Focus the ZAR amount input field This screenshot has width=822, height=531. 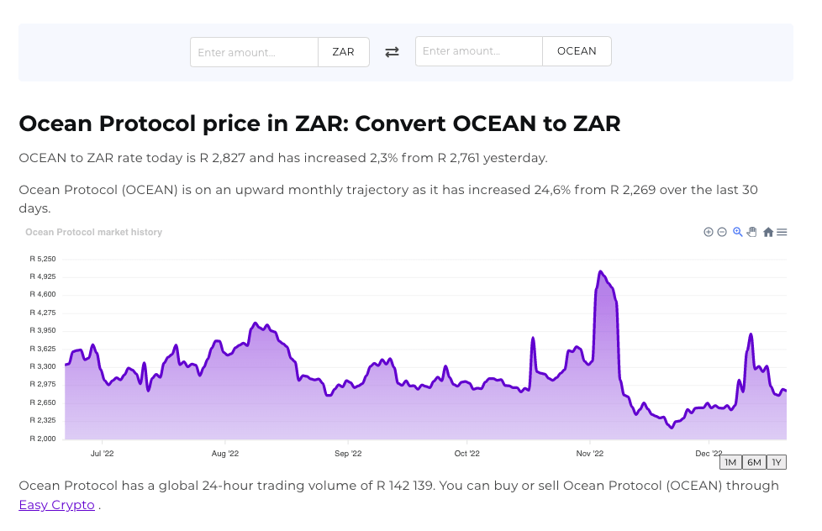(x=254, y=52)
